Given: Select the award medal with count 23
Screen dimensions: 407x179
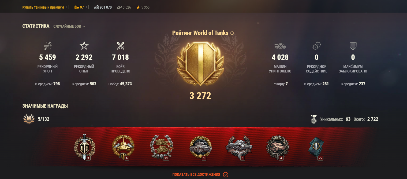Looking at the screenshot, I should click(162, 147).
